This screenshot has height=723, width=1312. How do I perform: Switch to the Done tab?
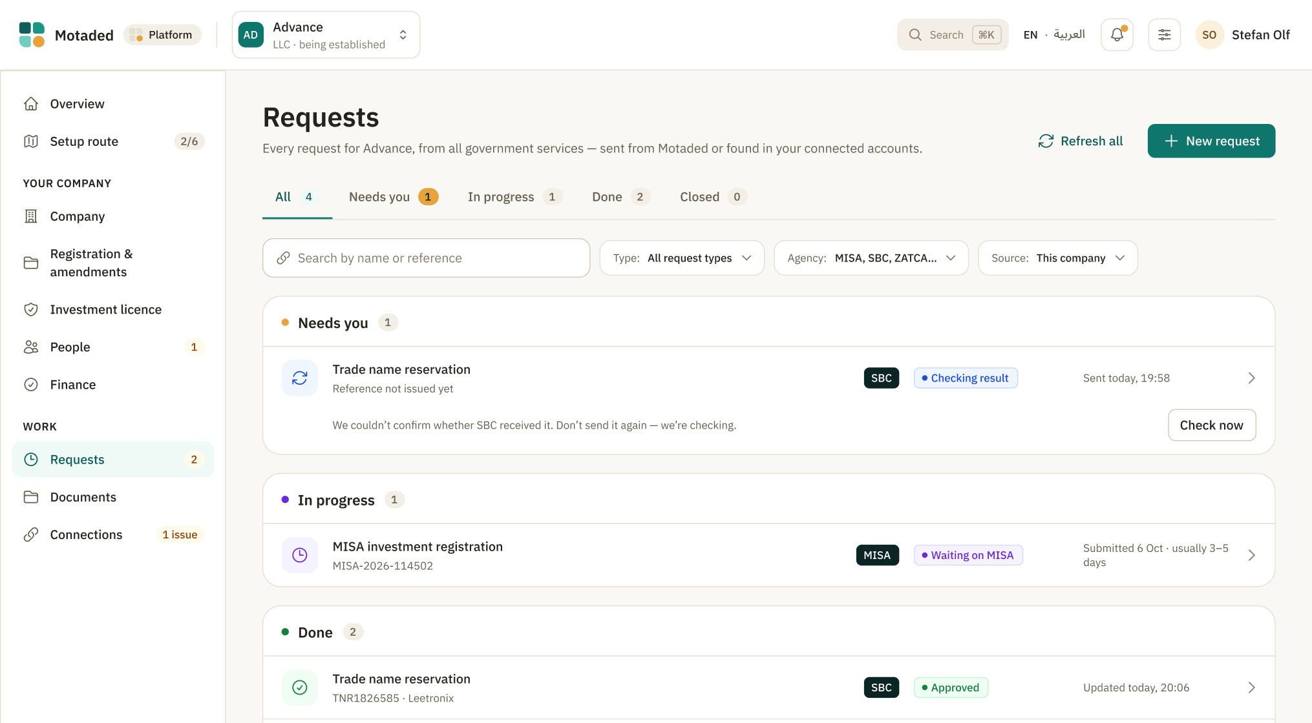pyautogui.click(x=621, y=197)
